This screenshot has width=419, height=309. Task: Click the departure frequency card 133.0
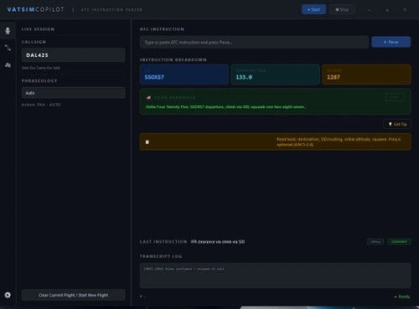point(276,75)
